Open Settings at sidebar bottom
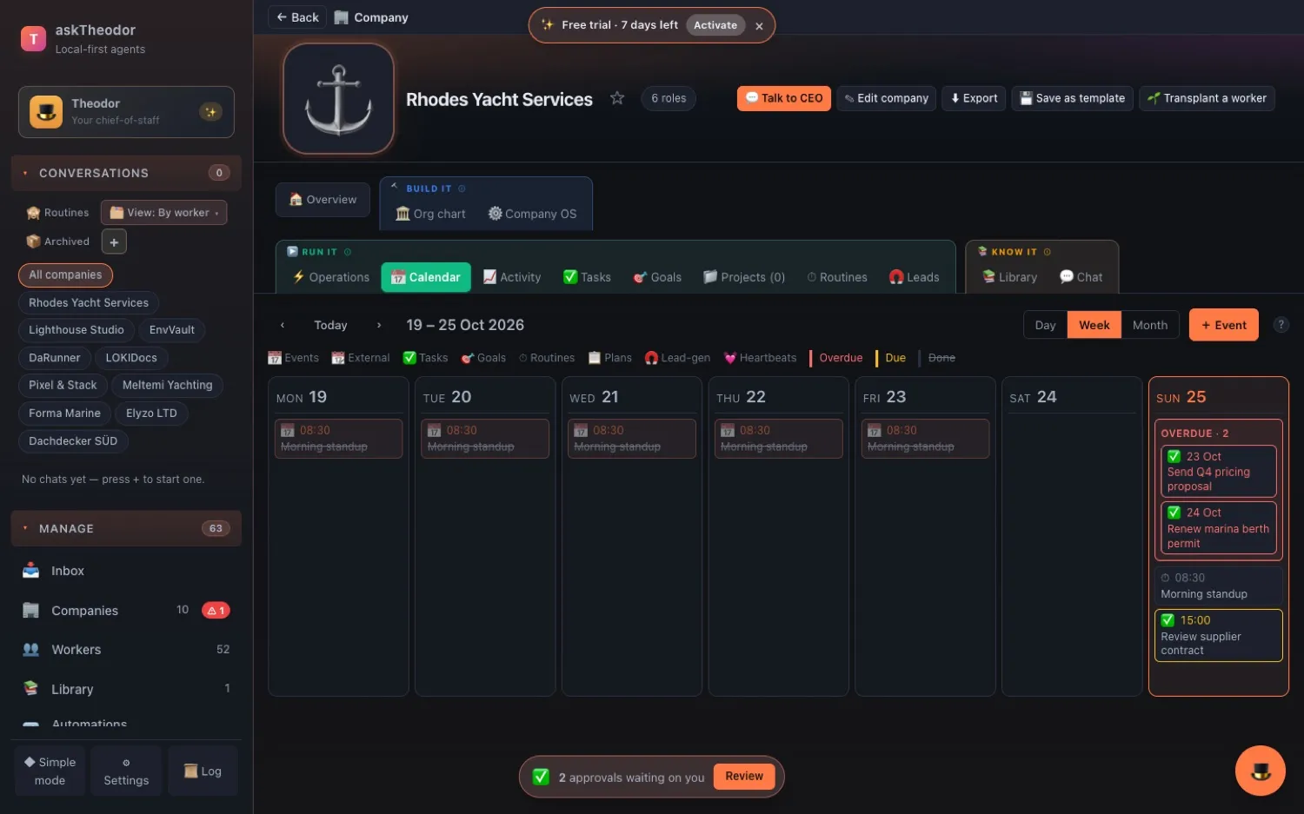 126,771
